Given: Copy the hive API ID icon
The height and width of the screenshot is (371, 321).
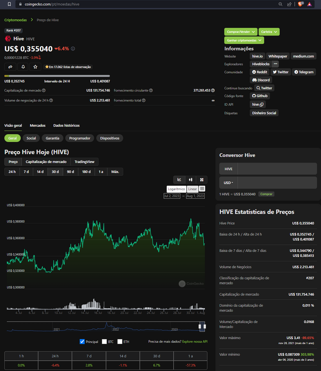Looking at the screenshot, I should (262, 104).
